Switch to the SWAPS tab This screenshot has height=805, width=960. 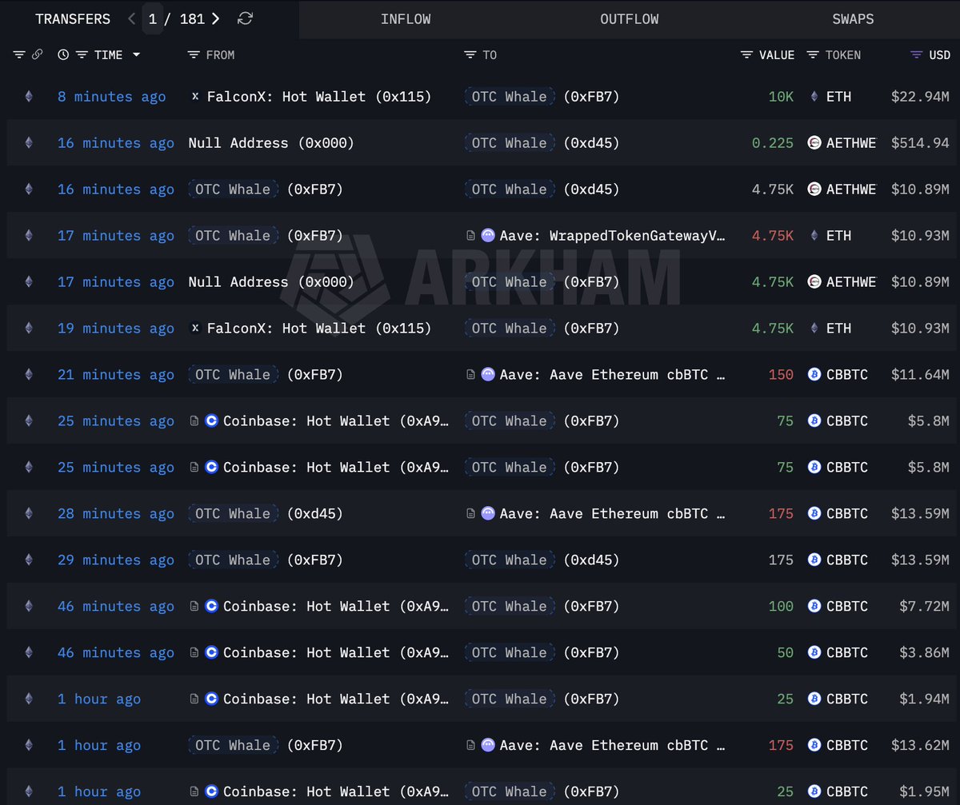(853, 19)
